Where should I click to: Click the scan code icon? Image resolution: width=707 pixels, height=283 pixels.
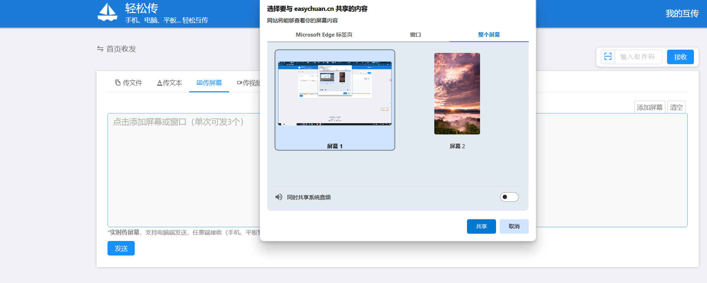[x=608, y=57]
